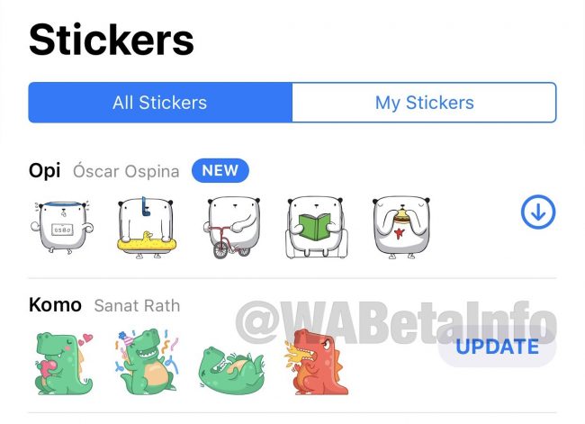Click the @WABetaInfo watermark text
Screen dimensions: 585x424
click(396, 321)
